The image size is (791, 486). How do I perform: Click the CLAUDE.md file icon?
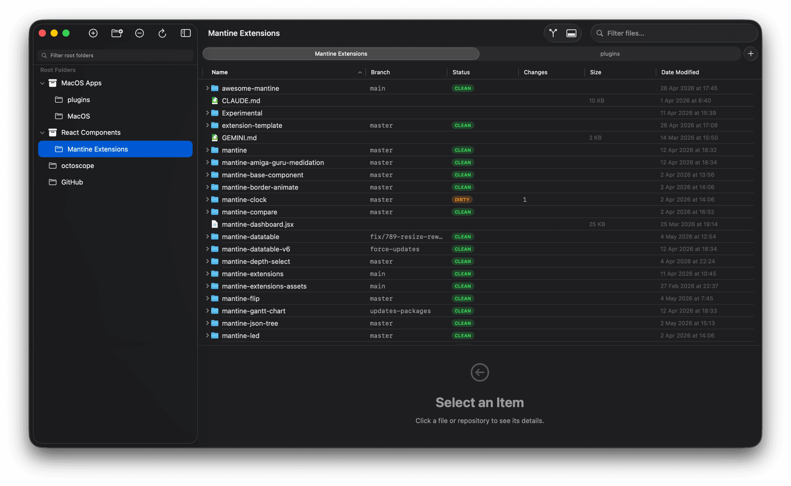coord(215,101)
